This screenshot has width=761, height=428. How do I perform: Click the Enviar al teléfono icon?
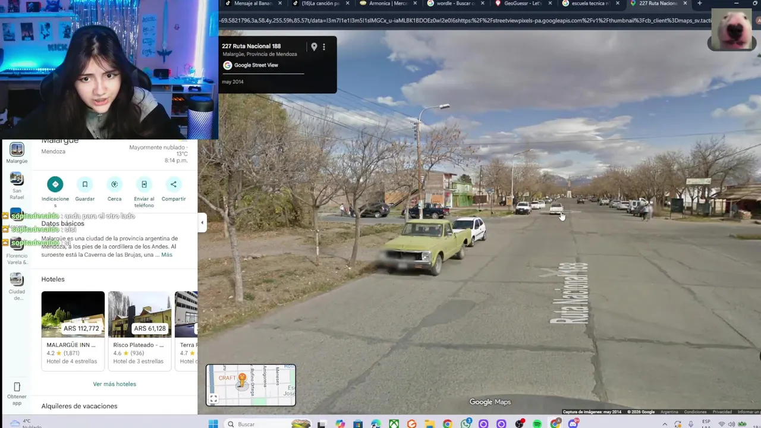pyautogui.click(x=144, y=184)
